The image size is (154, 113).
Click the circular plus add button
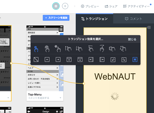[65, 6]
